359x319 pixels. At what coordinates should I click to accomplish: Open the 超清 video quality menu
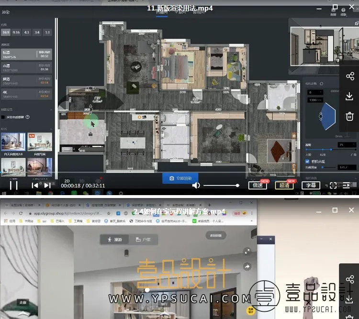pos(284,185)
